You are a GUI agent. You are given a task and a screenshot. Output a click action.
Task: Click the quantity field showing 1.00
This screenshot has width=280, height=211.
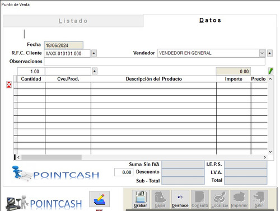[x=31, y=71]
